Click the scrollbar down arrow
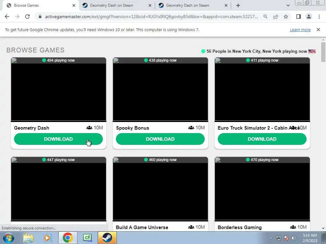The width and height of the screenshot is (326, 244). [x=323, y=228]
